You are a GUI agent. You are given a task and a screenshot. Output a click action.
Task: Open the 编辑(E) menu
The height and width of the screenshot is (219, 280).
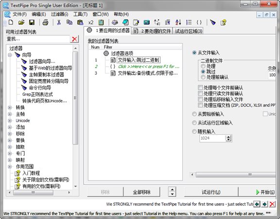click(x=39, y=14)
